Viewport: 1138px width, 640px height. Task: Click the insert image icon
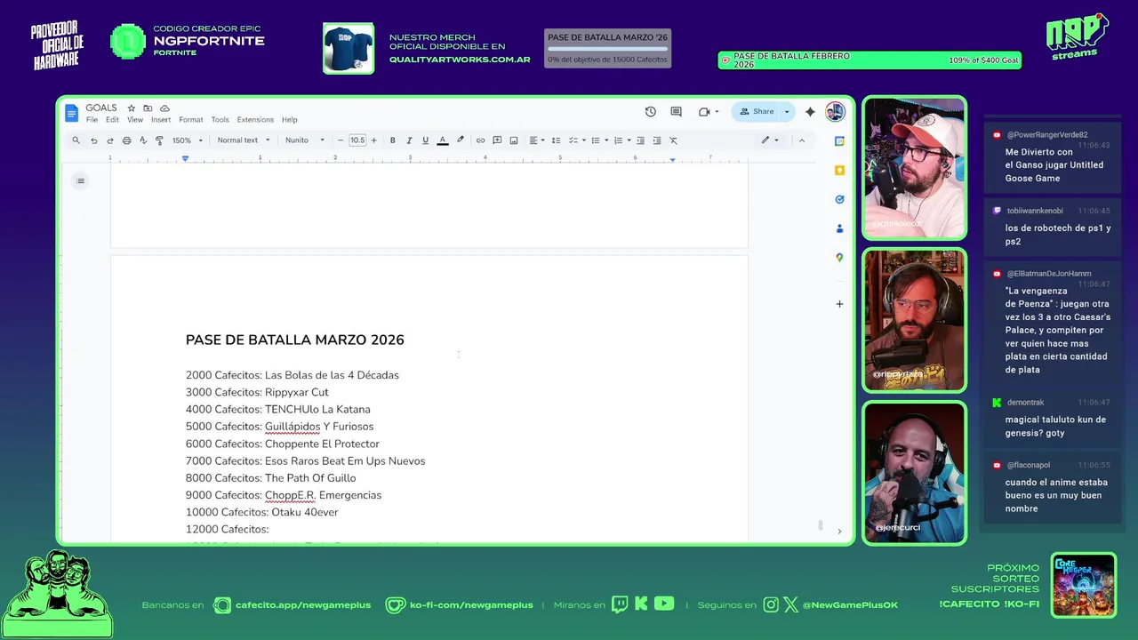514,140
